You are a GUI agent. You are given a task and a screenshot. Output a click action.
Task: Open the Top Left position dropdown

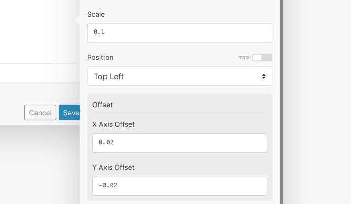180,76
